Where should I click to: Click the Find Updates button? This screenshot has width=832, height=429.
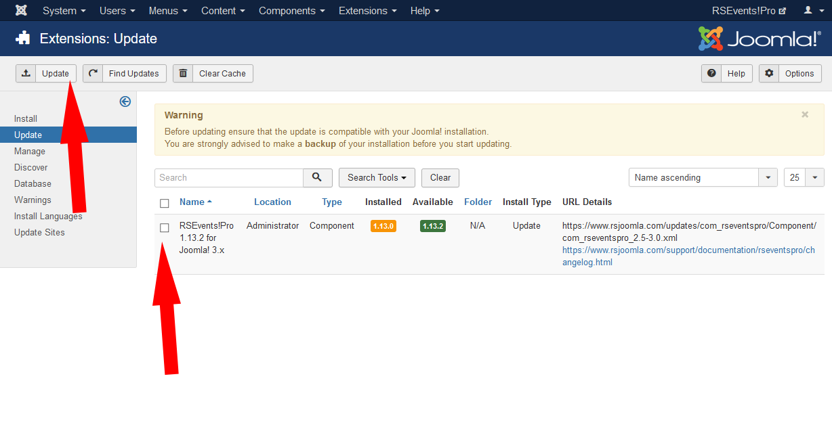click(x=125, y=73)
